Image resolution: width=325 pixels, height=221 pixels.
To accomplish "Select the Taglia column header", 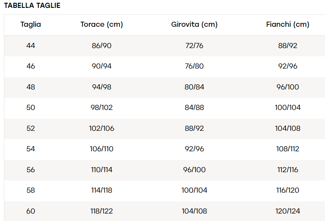I will coord(31,24).
